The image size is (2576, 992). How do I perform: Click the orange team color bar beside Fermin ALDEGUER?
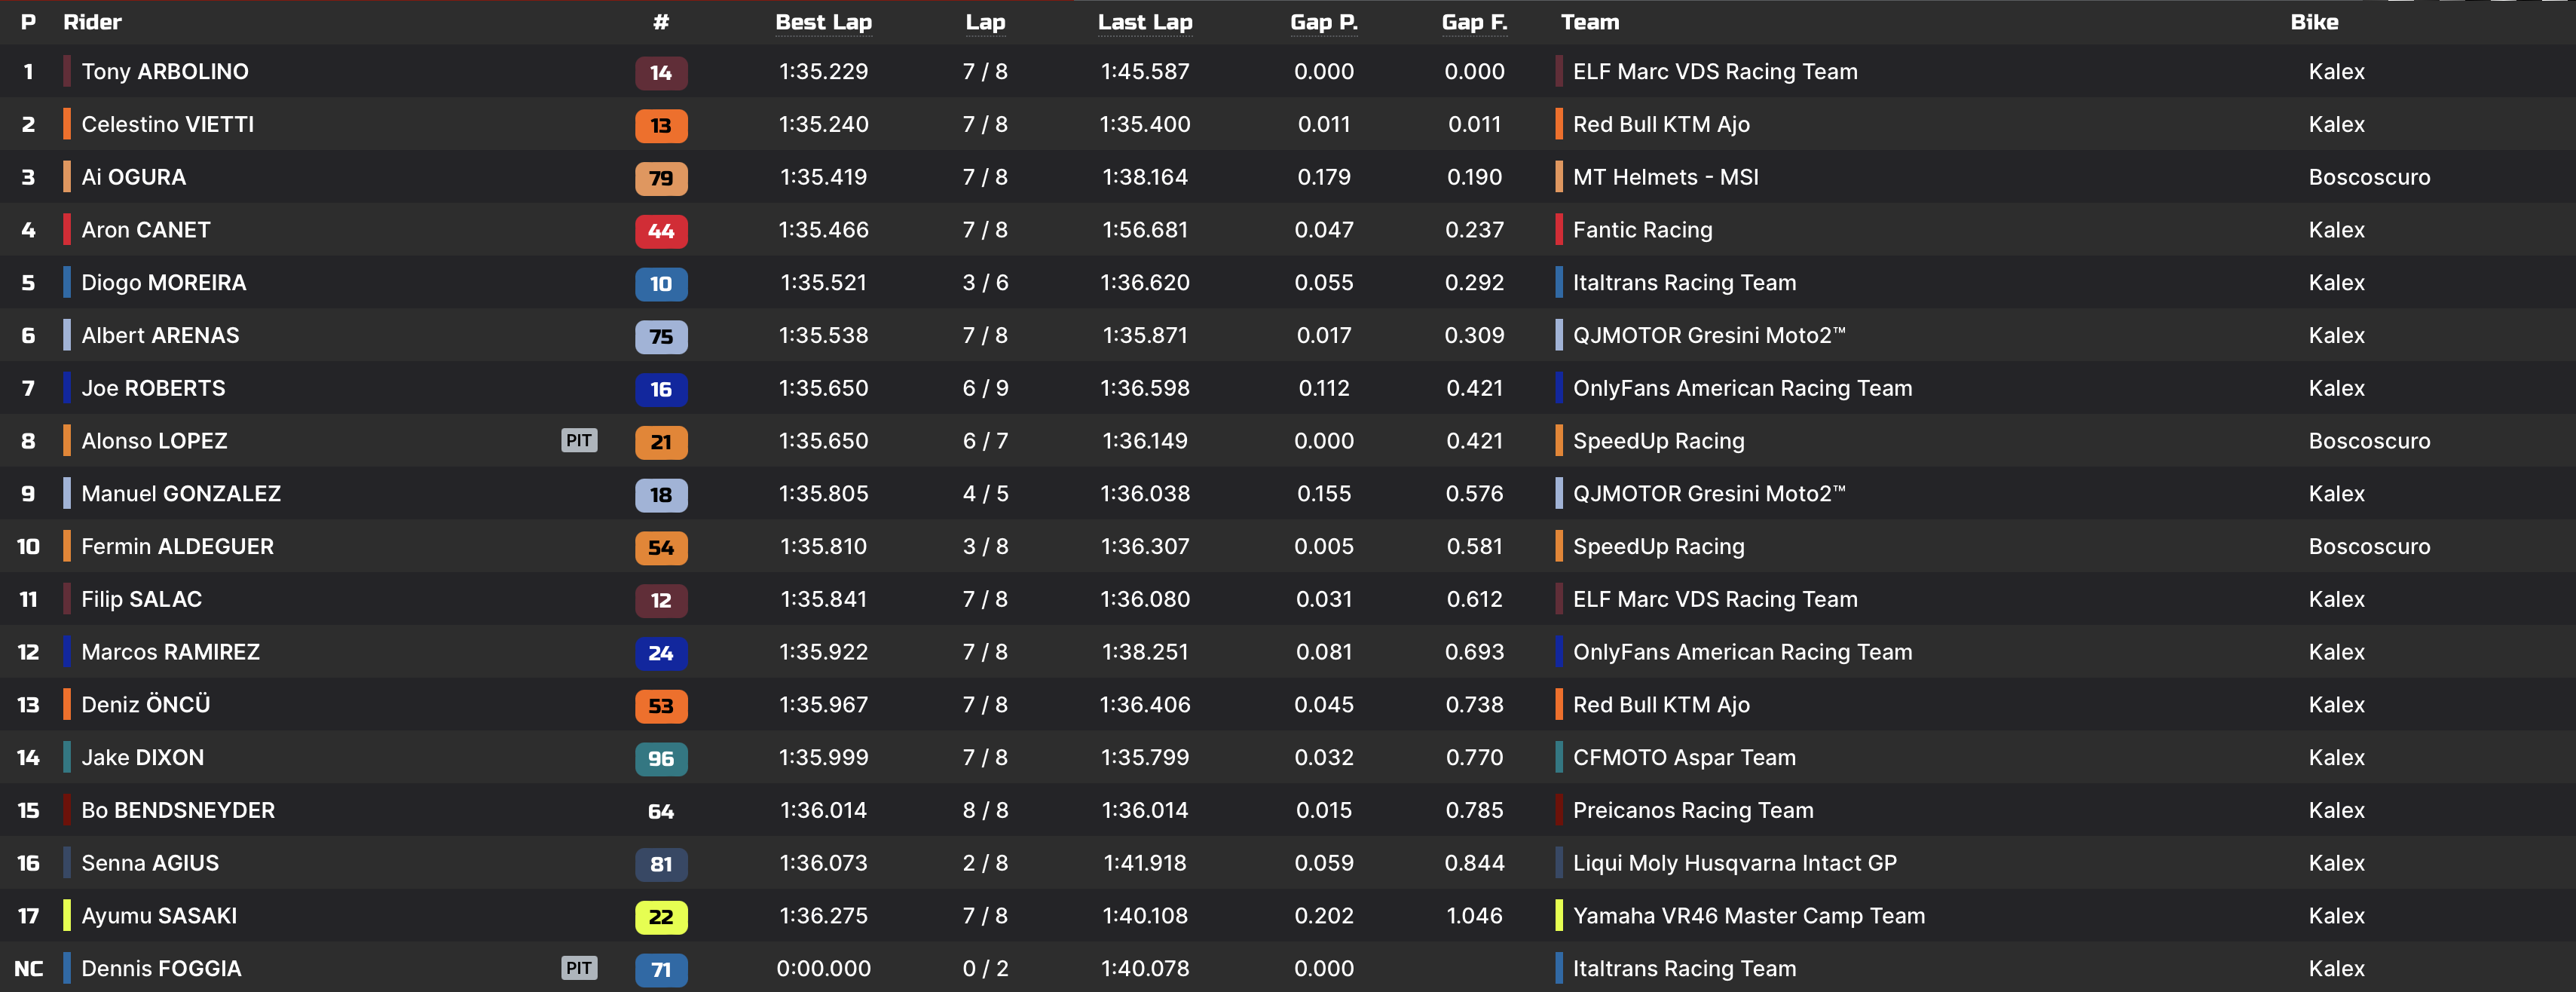(x=67, y=547)
